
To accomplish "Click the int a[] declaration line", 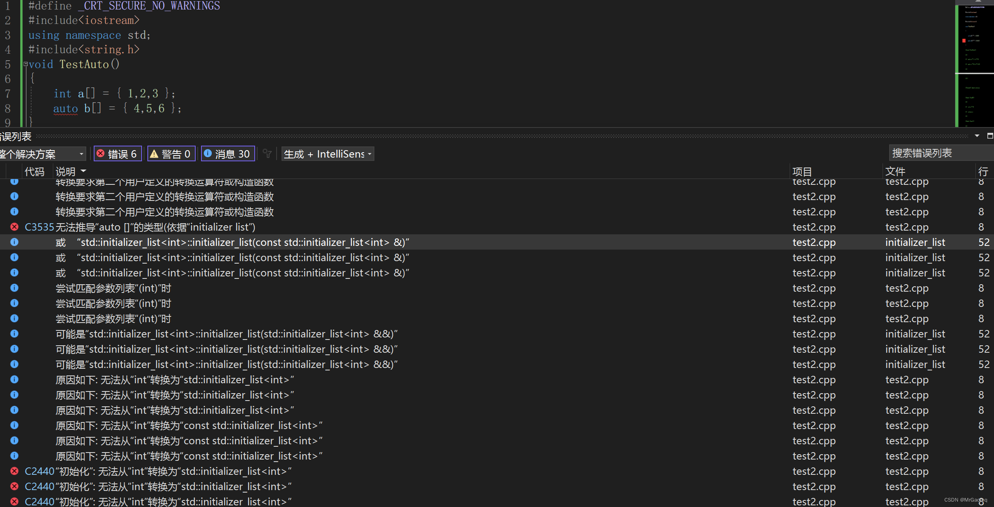I will [x=115, y=94].
